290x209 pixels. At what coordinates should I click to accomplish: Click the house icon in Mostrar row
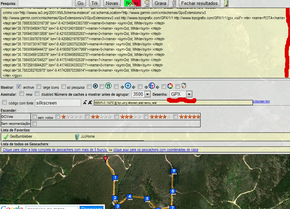[183, 86]
